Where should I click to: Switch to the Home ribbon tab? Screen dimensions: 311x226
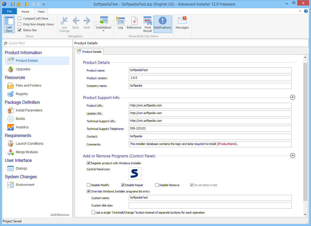25,12
